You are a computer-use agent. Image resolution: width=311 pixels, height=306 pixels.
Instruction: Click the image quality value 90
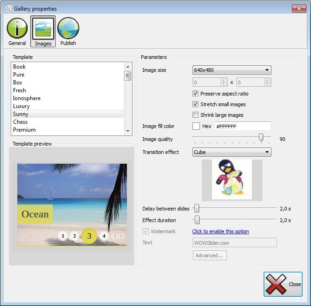point(282,139)
